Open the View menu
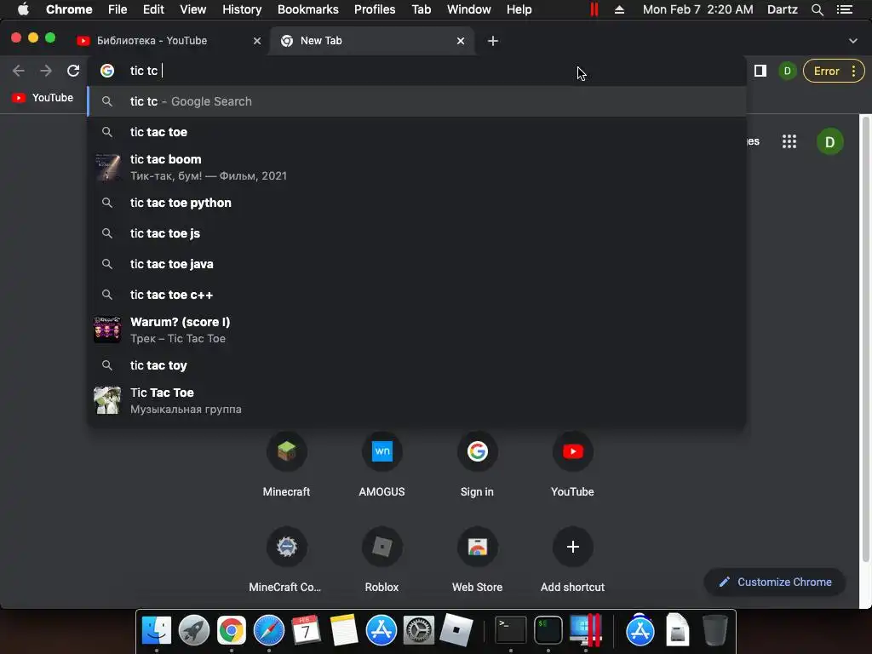The height and width of the screenshot is (654, 872). pyautogui.click(x=193, y=9)
